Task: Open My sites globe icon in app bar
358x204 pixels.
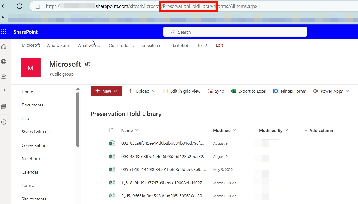Action: [x=4, y=62]
